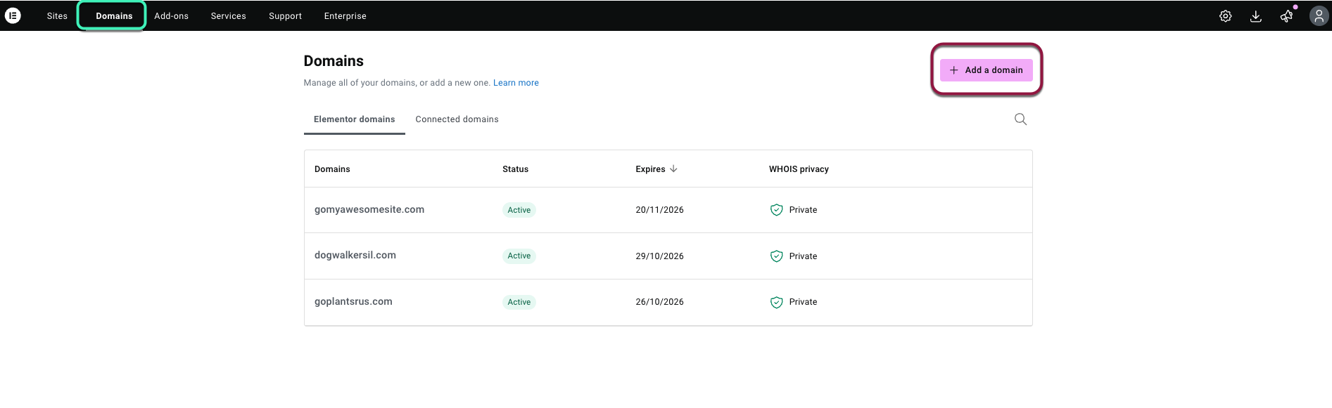Click the shield icon for goplantsrus.com

pyautogui.click(x=776, y=302)
